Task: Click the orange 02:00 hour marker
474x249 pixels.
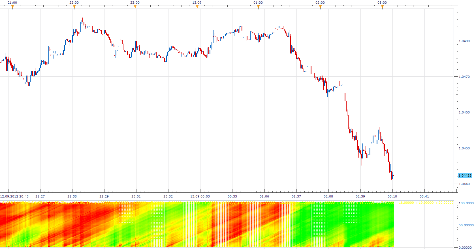Action: (x=320, y=7)
